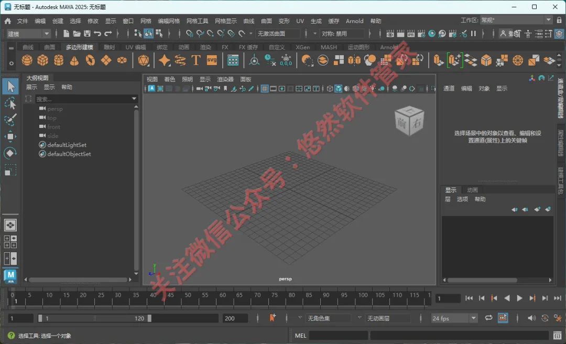The width and height of the screenshot is (566, 344).
Task: Activate the Select arrow tool
Action: (x=10, y=87)
